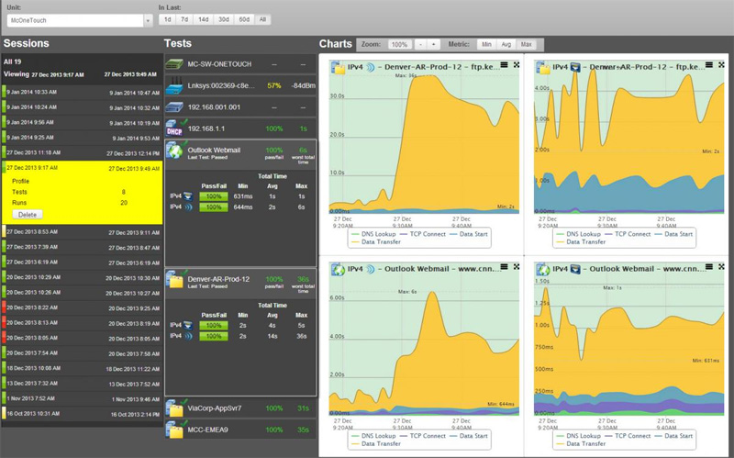
Task: Click the Denver-AR-Prod-12 folder icon
Action: 174,279
